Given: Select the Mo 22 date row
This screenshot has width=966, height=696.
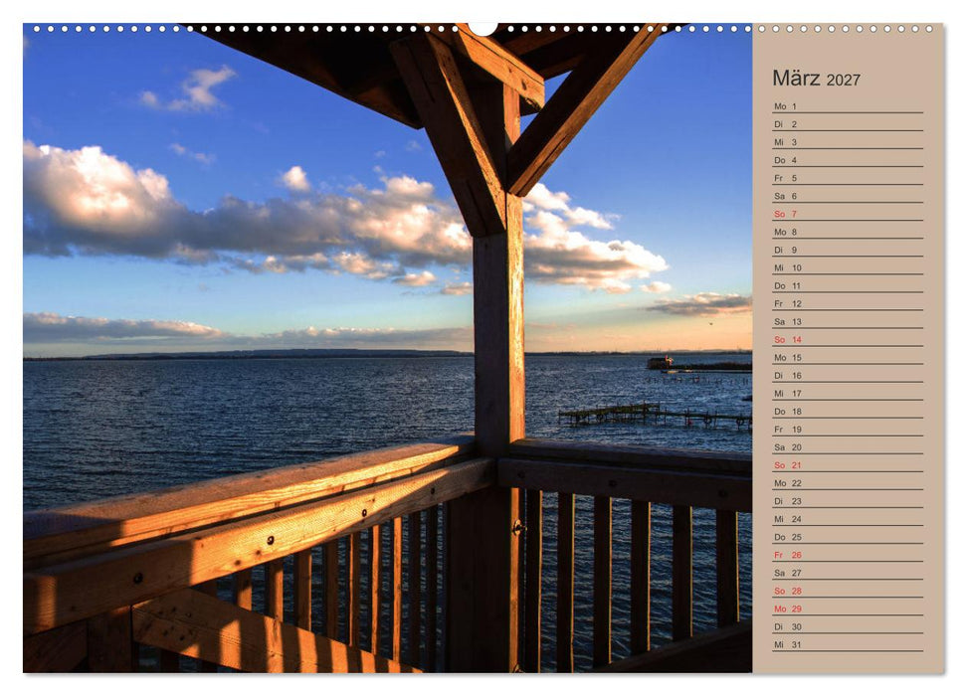Looking at the screenshot, I should 848,483.
